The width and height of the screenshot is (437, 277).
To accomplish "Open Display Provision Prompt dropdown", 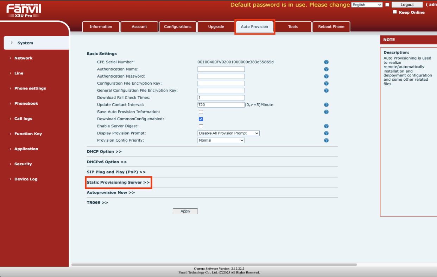I will click(x=228, y=133).
